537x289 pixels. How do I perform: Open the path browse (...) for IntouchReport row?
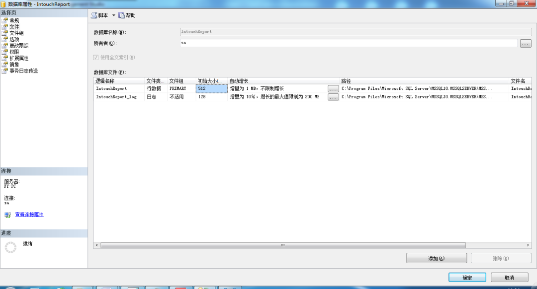pos(333,88)
